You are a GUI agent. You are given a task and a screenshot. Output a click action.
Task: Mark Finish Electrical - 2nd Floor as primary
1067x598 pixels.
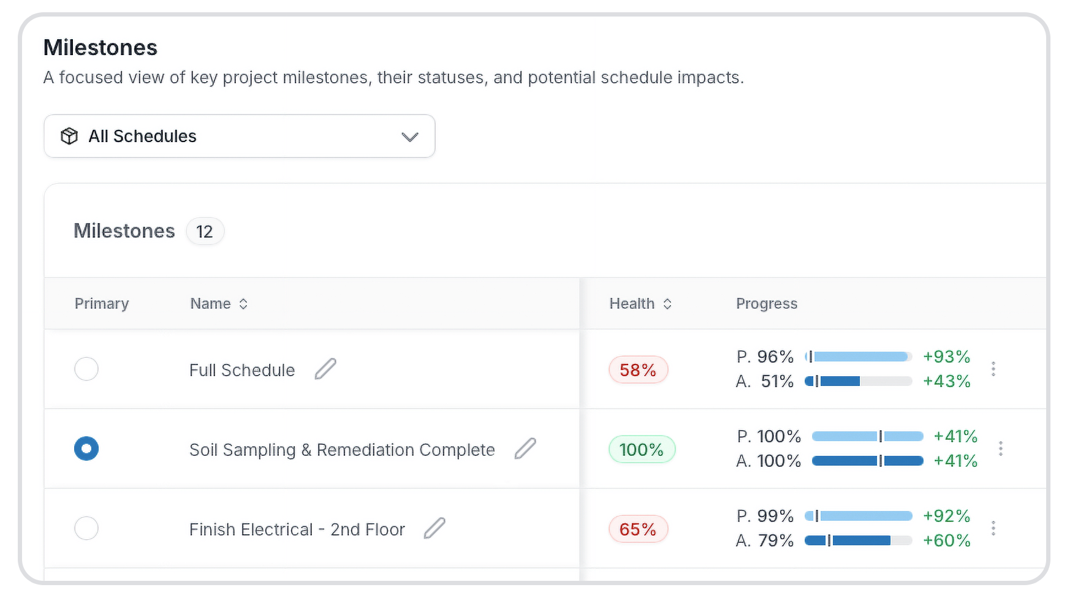pos(86,528)
